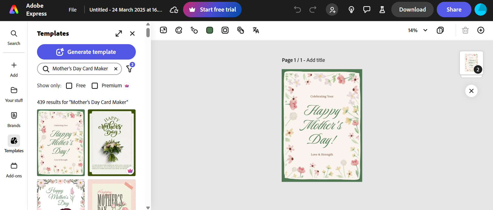Screen dimensions: 493x210
Task: Open the resize tool in the toolbar
Action: click(163, 30)
